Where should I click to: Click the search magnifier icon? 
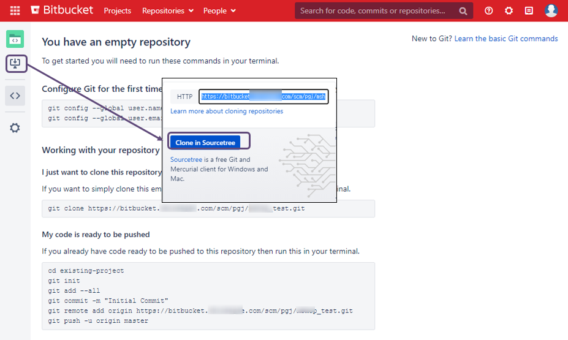click(463, 11)
